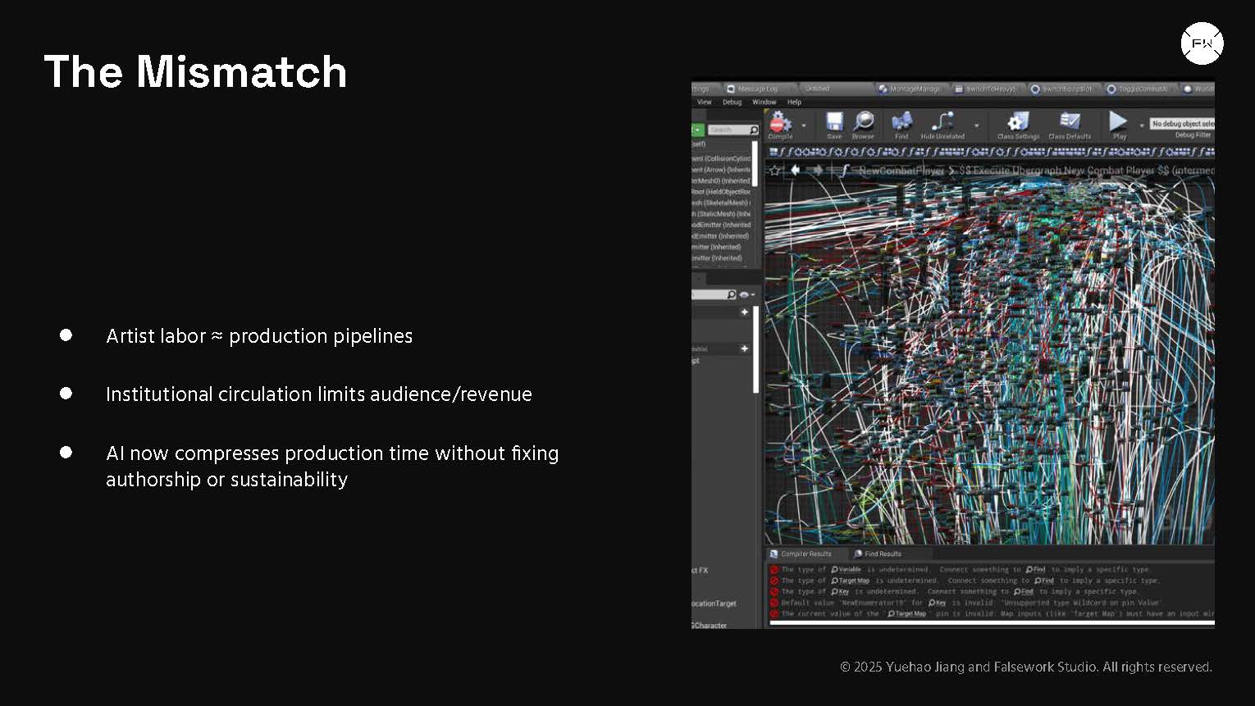This screenshot has height=706, width=1255.
Task: Bookmark graph with the star icon
Action: pos(774,171)
